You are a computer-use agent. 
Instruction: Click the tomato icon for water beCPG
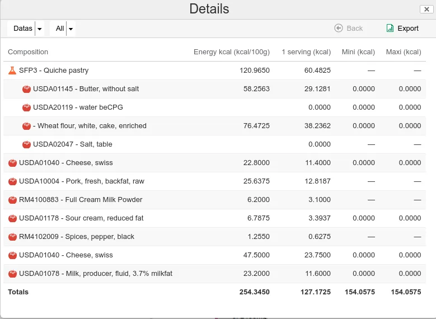[x=26, y=107]
